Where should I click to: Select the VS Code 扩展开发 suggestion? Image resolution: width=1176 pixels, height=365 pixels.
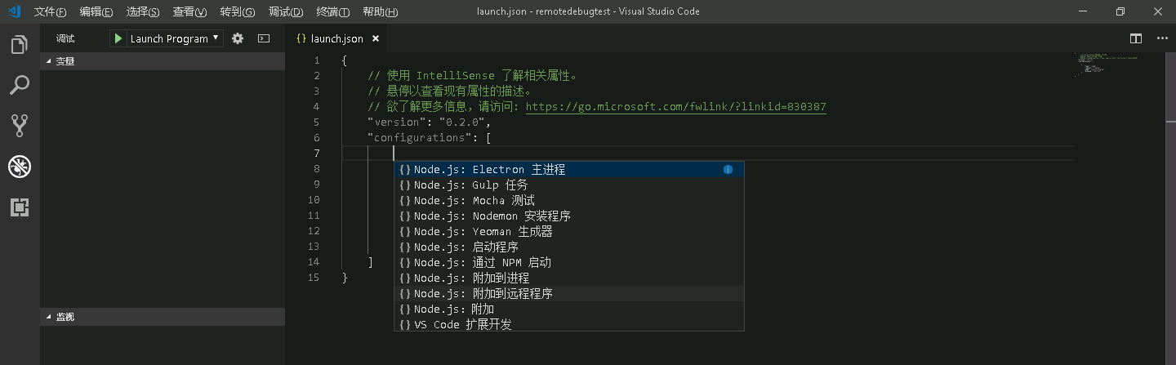point(569,325)
